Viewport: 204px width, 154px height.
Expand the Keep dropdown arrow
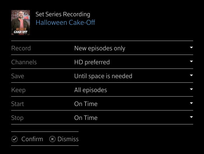pyautogui.click(x=191, y=89)
